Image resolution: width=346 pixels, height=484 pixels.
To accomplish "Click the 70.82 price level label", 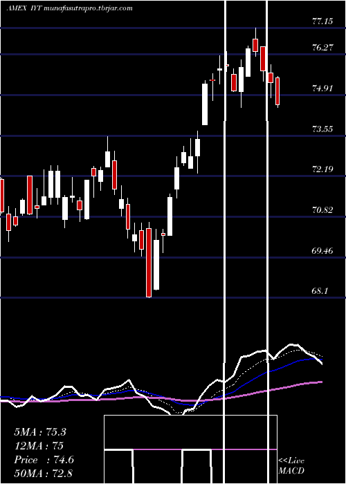I will click(322, 210).
